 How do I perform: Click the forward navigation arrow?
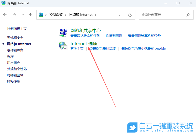tap(14, 15)
